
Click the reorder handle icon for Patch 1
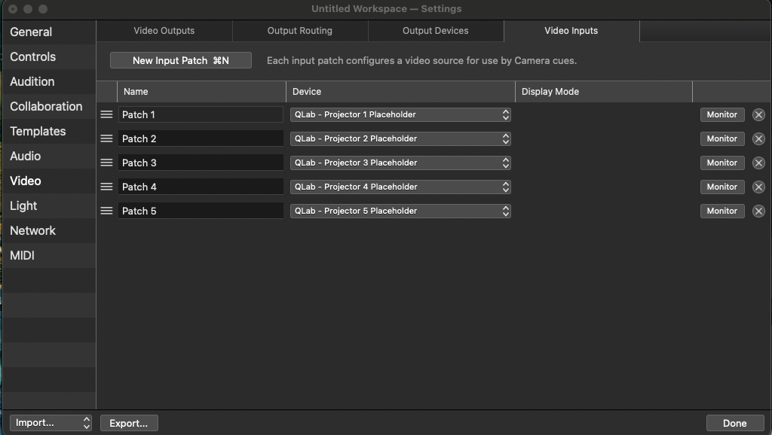(x=106, y=114)
